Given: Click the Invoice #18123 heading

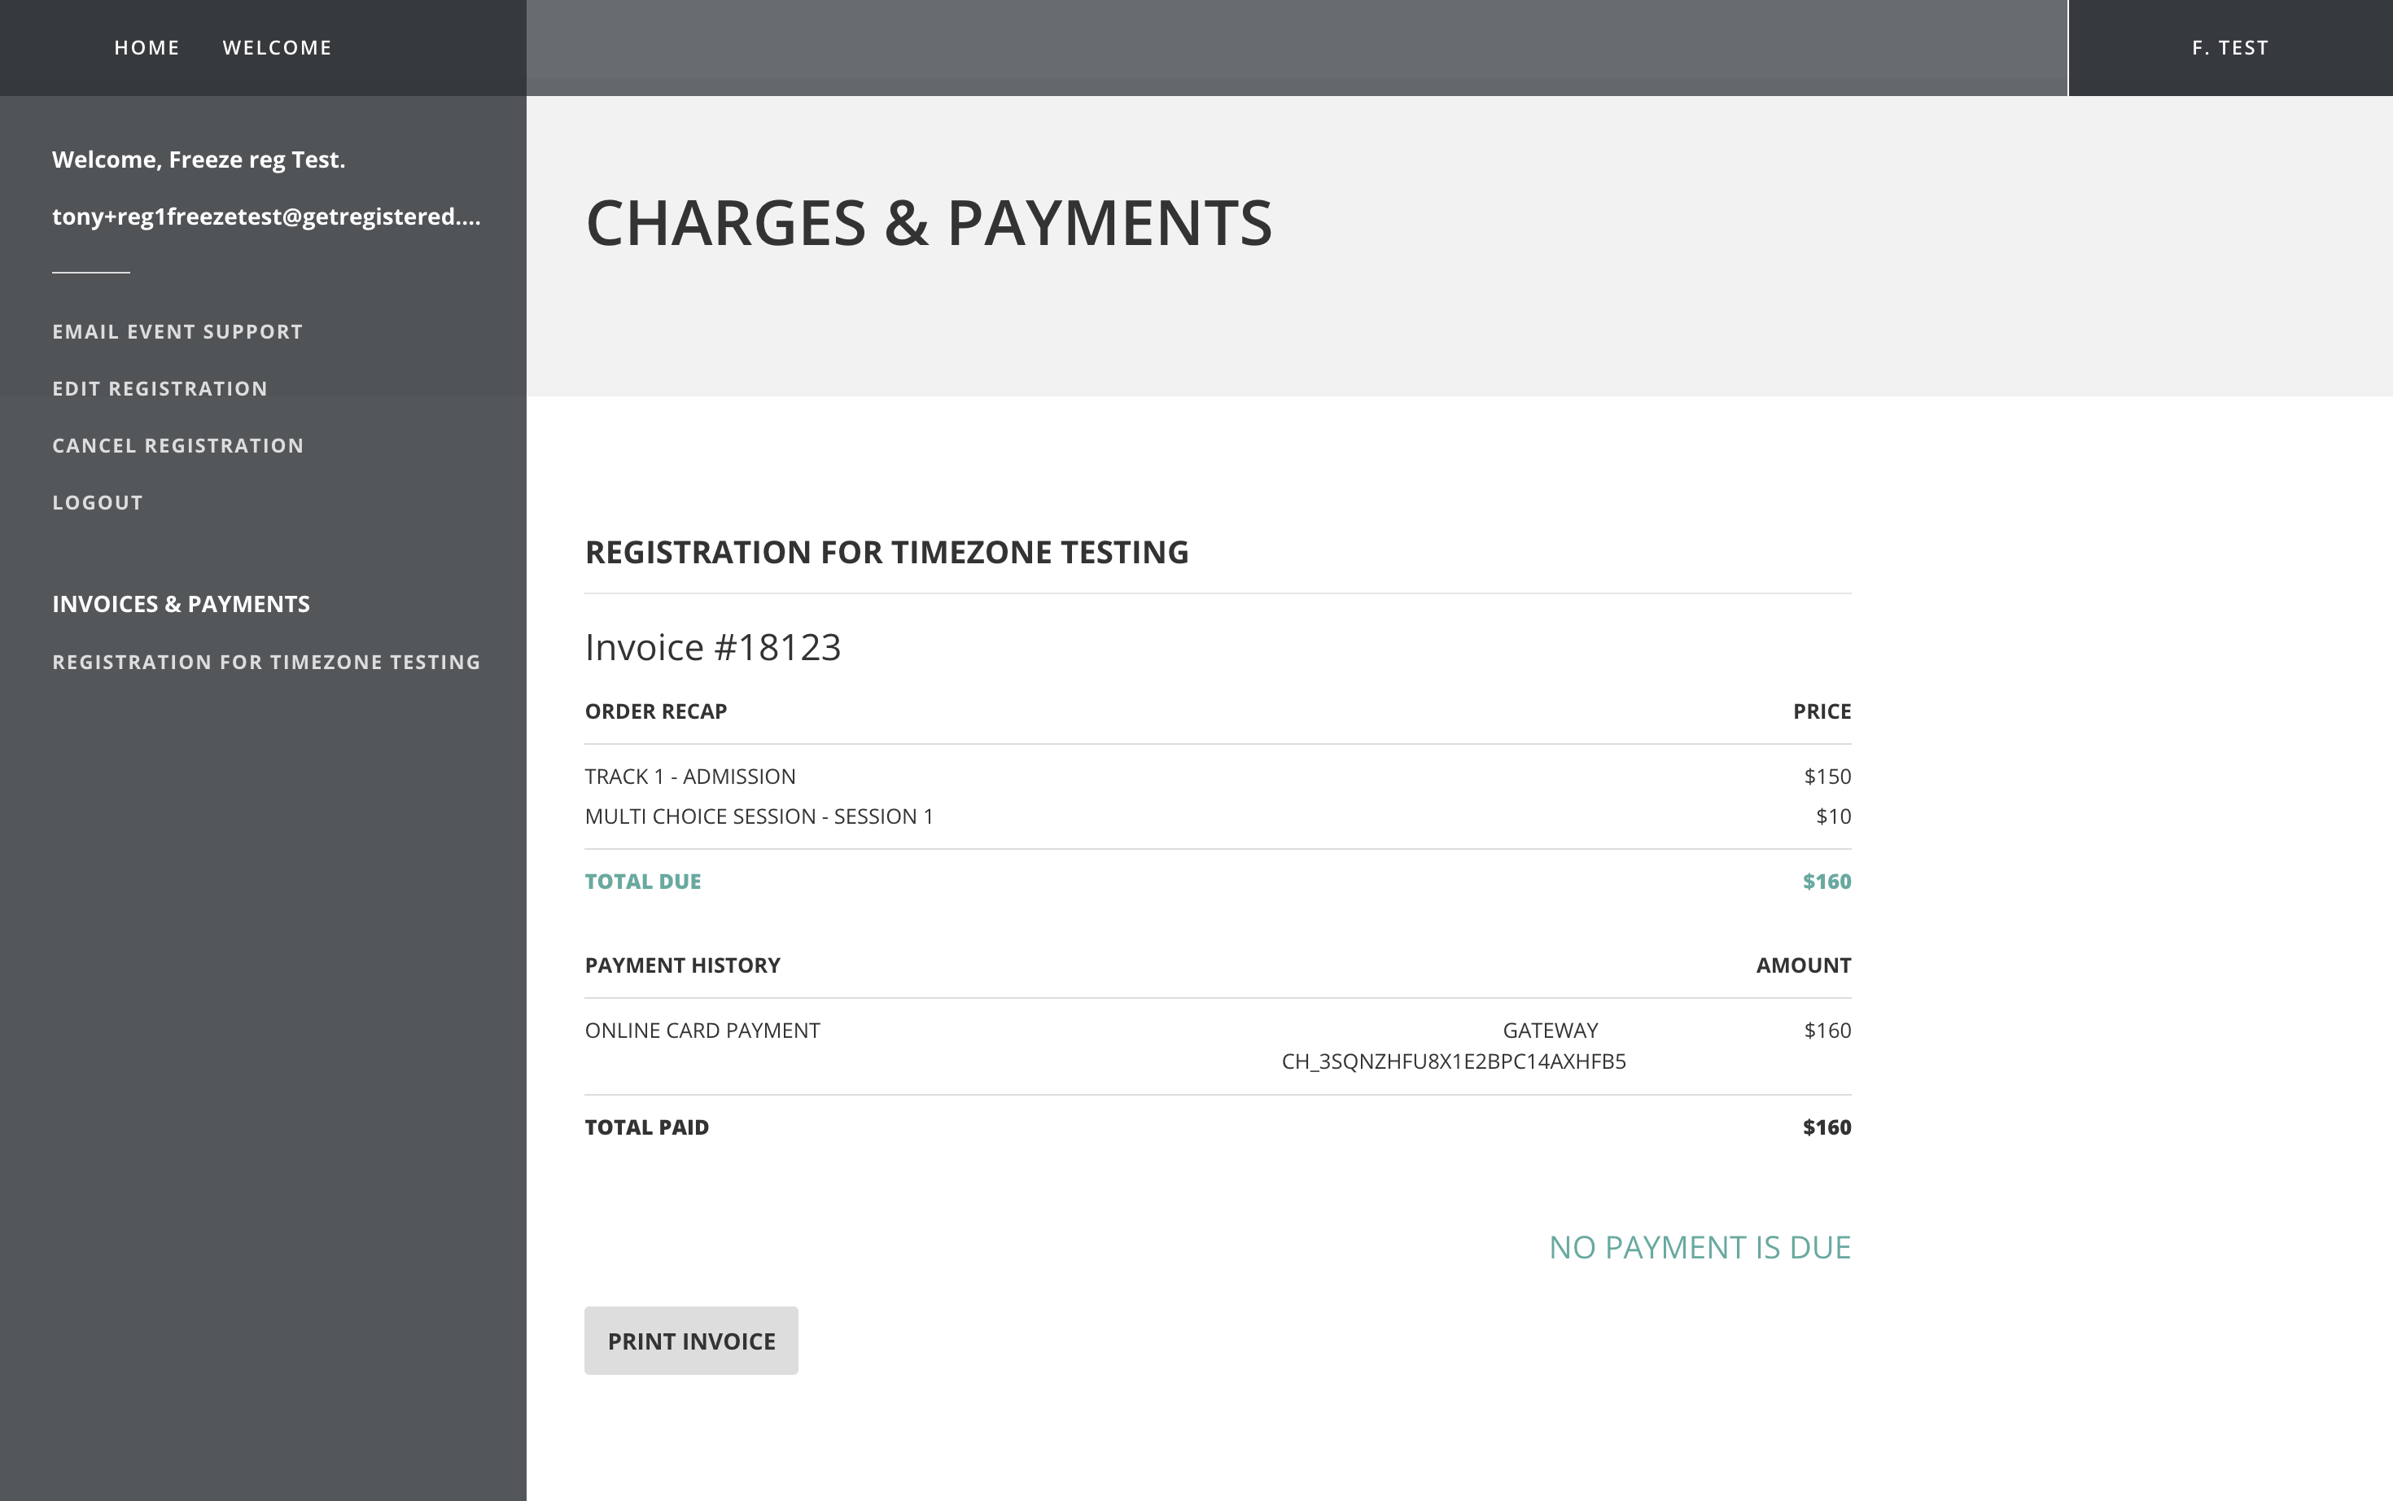Looking at the screenshot, I should click(x=713, y=647).
